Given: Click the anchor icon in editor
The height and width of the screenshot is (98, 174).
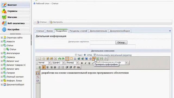Looking at the screenshot, I should point(75,59).
